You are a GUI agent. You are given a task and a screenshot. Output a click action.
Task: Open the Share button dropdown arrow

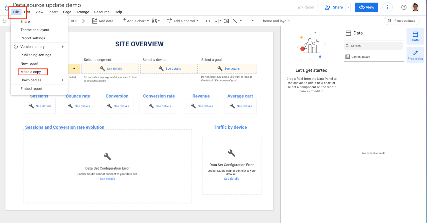pyautogui.click(x=348, y=7)
